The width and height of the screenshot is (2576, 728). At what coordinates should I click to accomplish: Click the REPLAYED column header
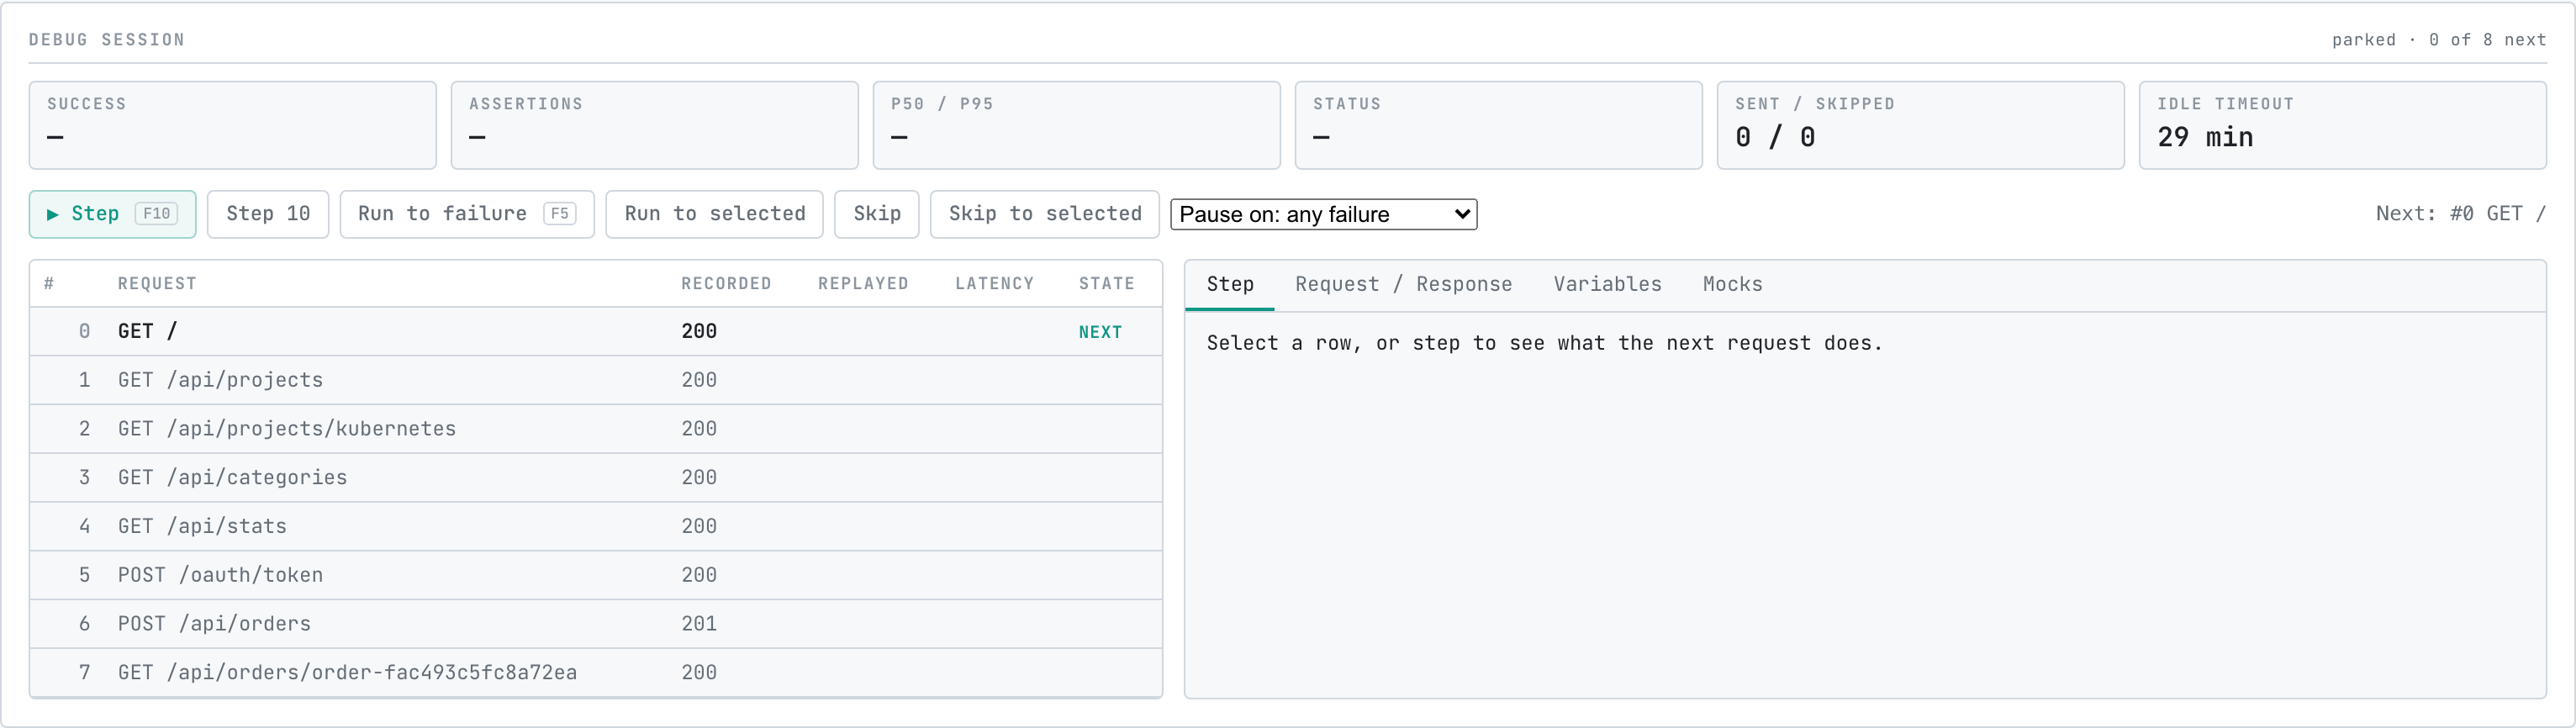tap(863, 284)
